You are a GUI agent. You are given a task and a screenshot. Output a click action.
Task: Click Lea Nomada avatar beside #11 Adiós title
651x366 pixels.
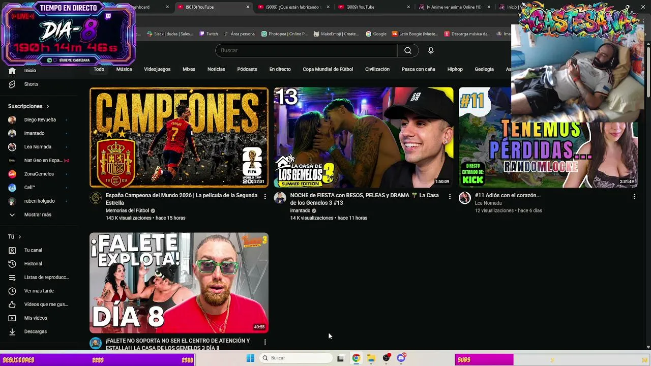pos(465,198)
